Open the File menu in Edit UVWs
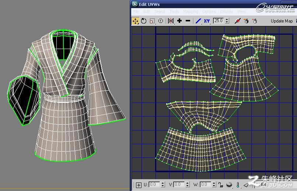This screenshot has width=297, height=191. click(x=136, y=11)
